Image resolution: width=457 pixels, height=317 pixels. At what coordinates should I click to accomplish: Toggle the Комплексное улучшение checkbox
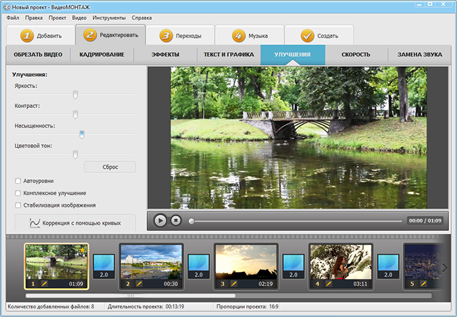(x=18, y=193)
